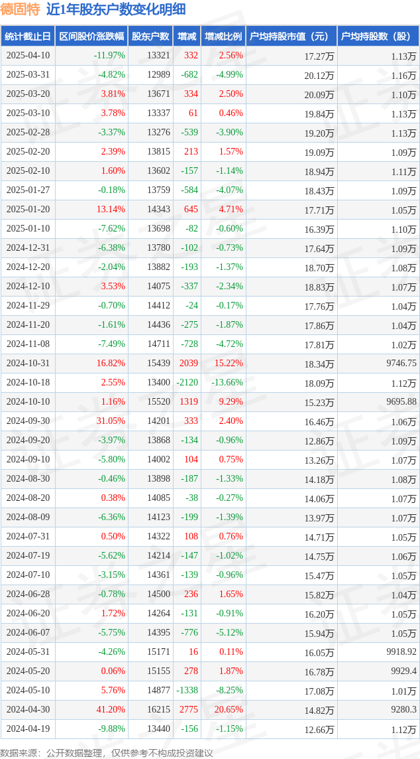Click the 数据来源 disclaimer footer text
This screenshot has height=759, width=420.
pyautogui.click(x=107, y=753)
